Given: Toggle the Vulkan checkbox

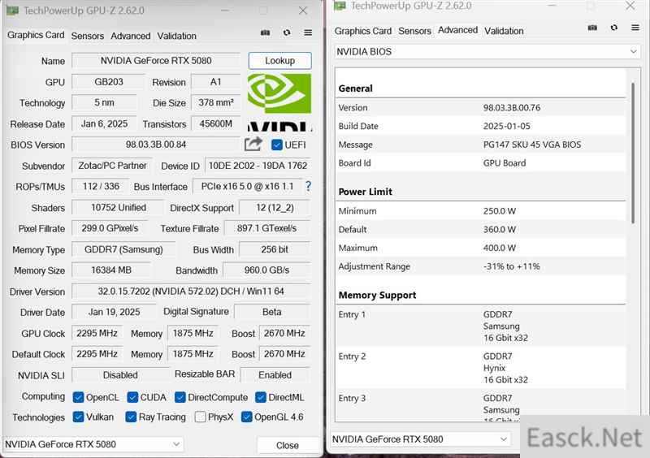Looking at the screenshot, I should (78, 417).
